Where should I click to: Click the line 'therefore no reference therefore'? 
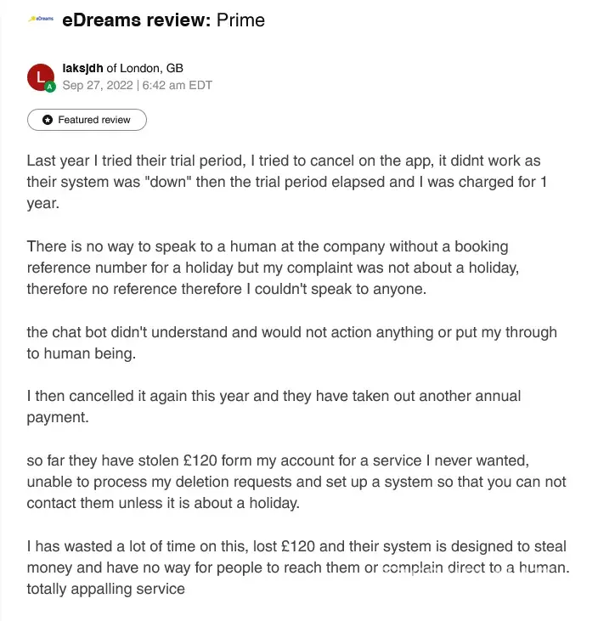point(225,288)
